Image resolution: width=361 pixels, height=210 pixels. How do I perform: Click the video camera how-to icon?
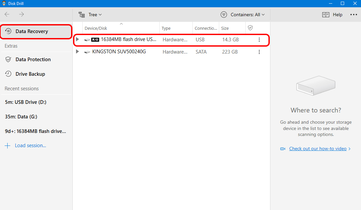pyautogui.click(x=283, y=149)
